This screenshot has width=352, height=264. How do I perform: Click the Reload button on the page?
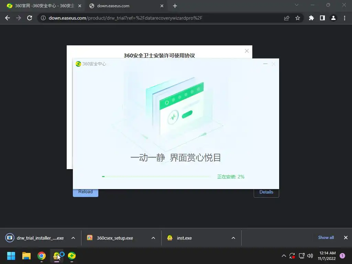click(x=86, y=192)
